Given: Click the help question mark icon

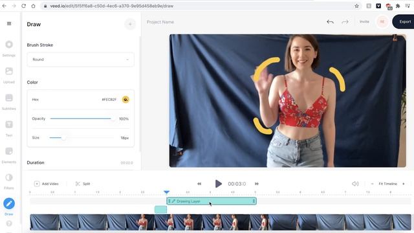Looking at the screenshot, I should (9, 223).
